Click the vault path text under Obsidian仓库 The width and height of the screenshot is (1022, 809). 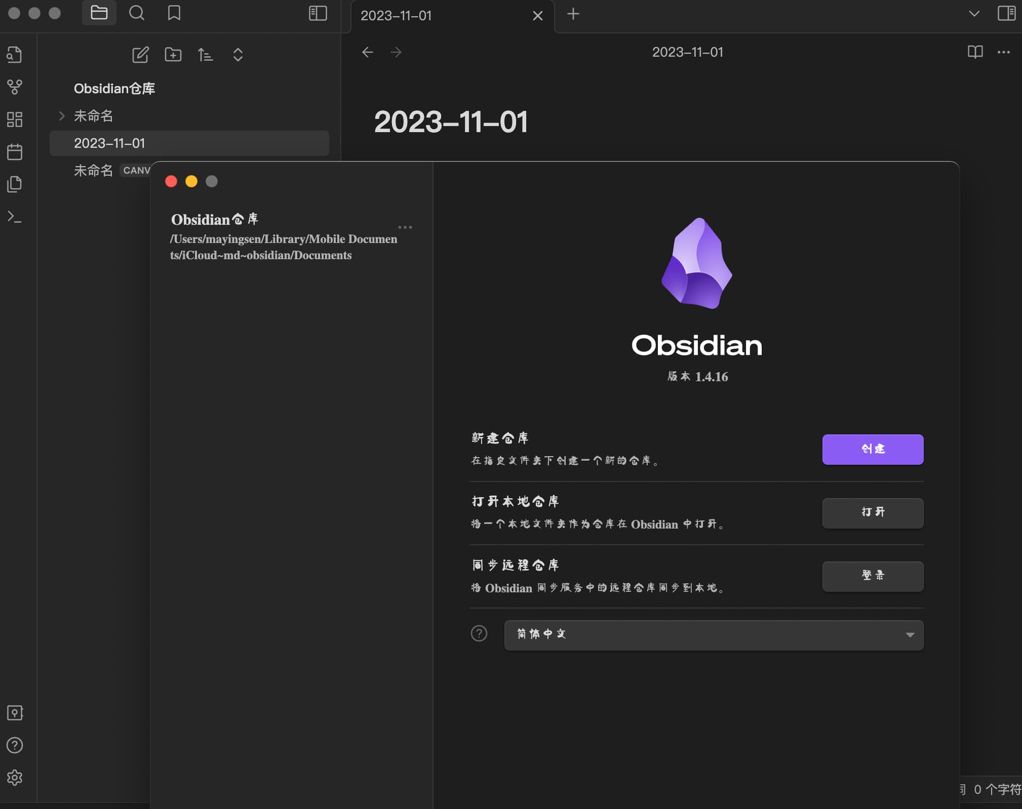coord(284,247)
